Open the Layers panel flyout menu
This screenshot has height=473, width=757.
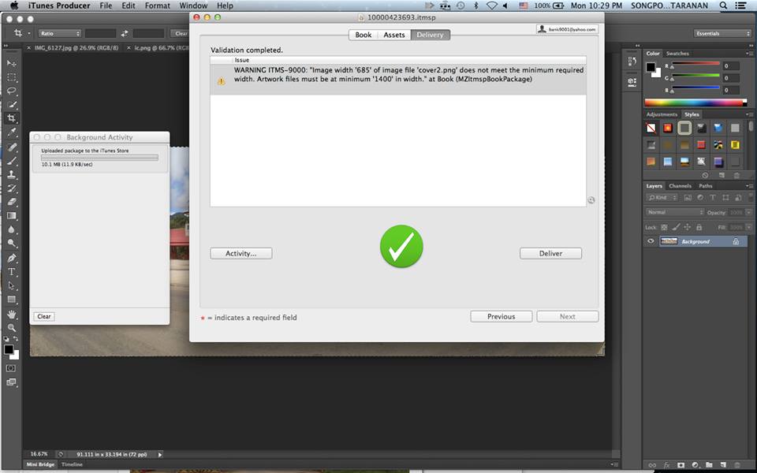[x=749, y=185]
